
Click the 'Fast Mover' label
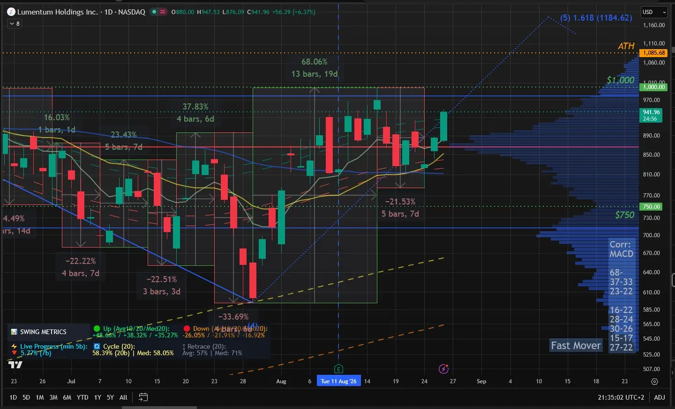576,345
